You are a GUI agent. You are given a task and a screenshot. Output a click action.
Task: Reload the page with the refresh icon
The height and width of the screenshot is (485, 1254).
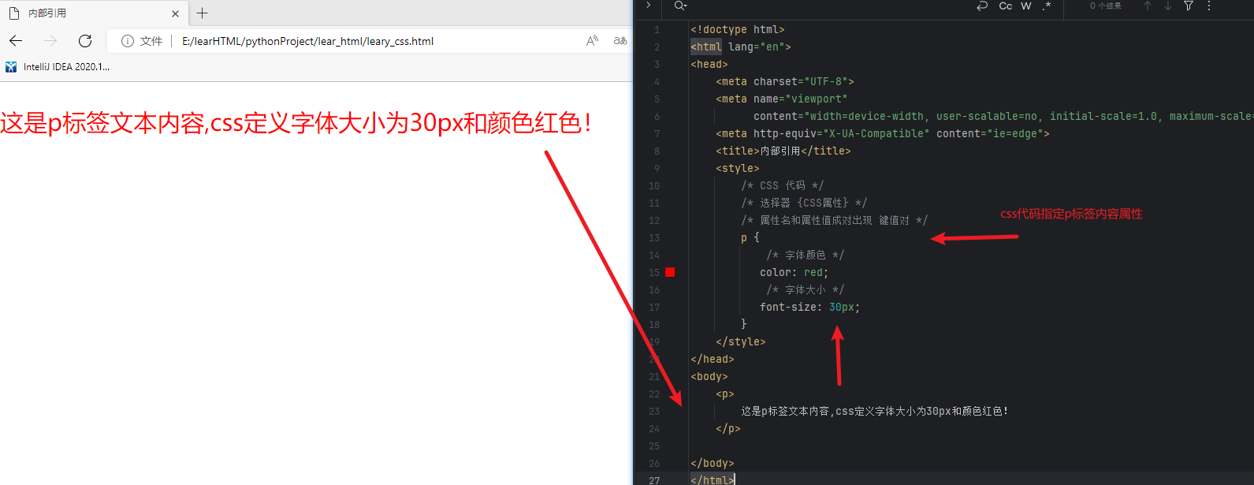pyautogui.click(x=85, y=41)
